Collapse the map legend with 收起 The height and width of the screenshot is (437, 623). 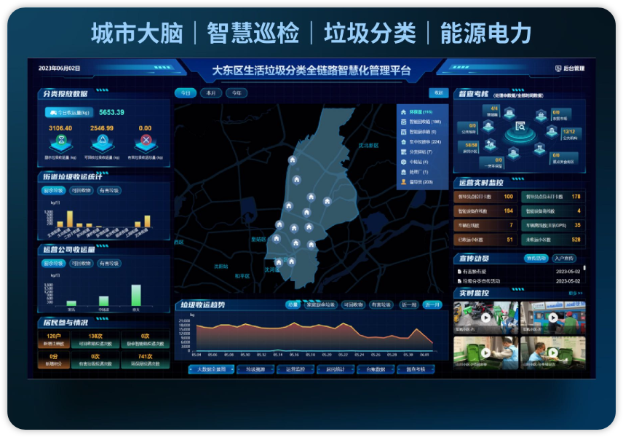pyautogui.click(x=437, y=93)
